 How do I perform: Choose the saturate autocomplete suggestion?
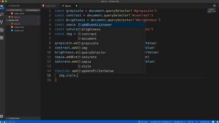(x=111, y=57)
